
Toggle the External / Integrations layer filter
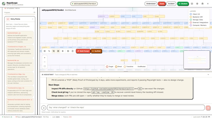(199, 22)
